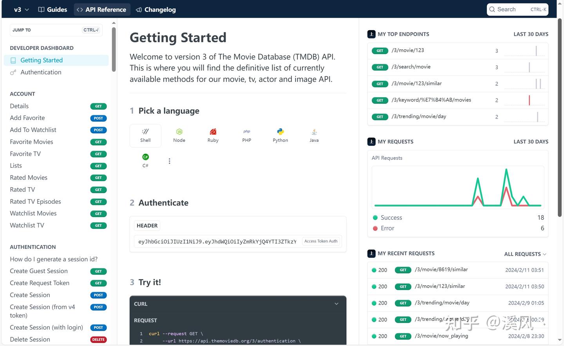Collapse the cURL code panel chevron

click(336, 304)
